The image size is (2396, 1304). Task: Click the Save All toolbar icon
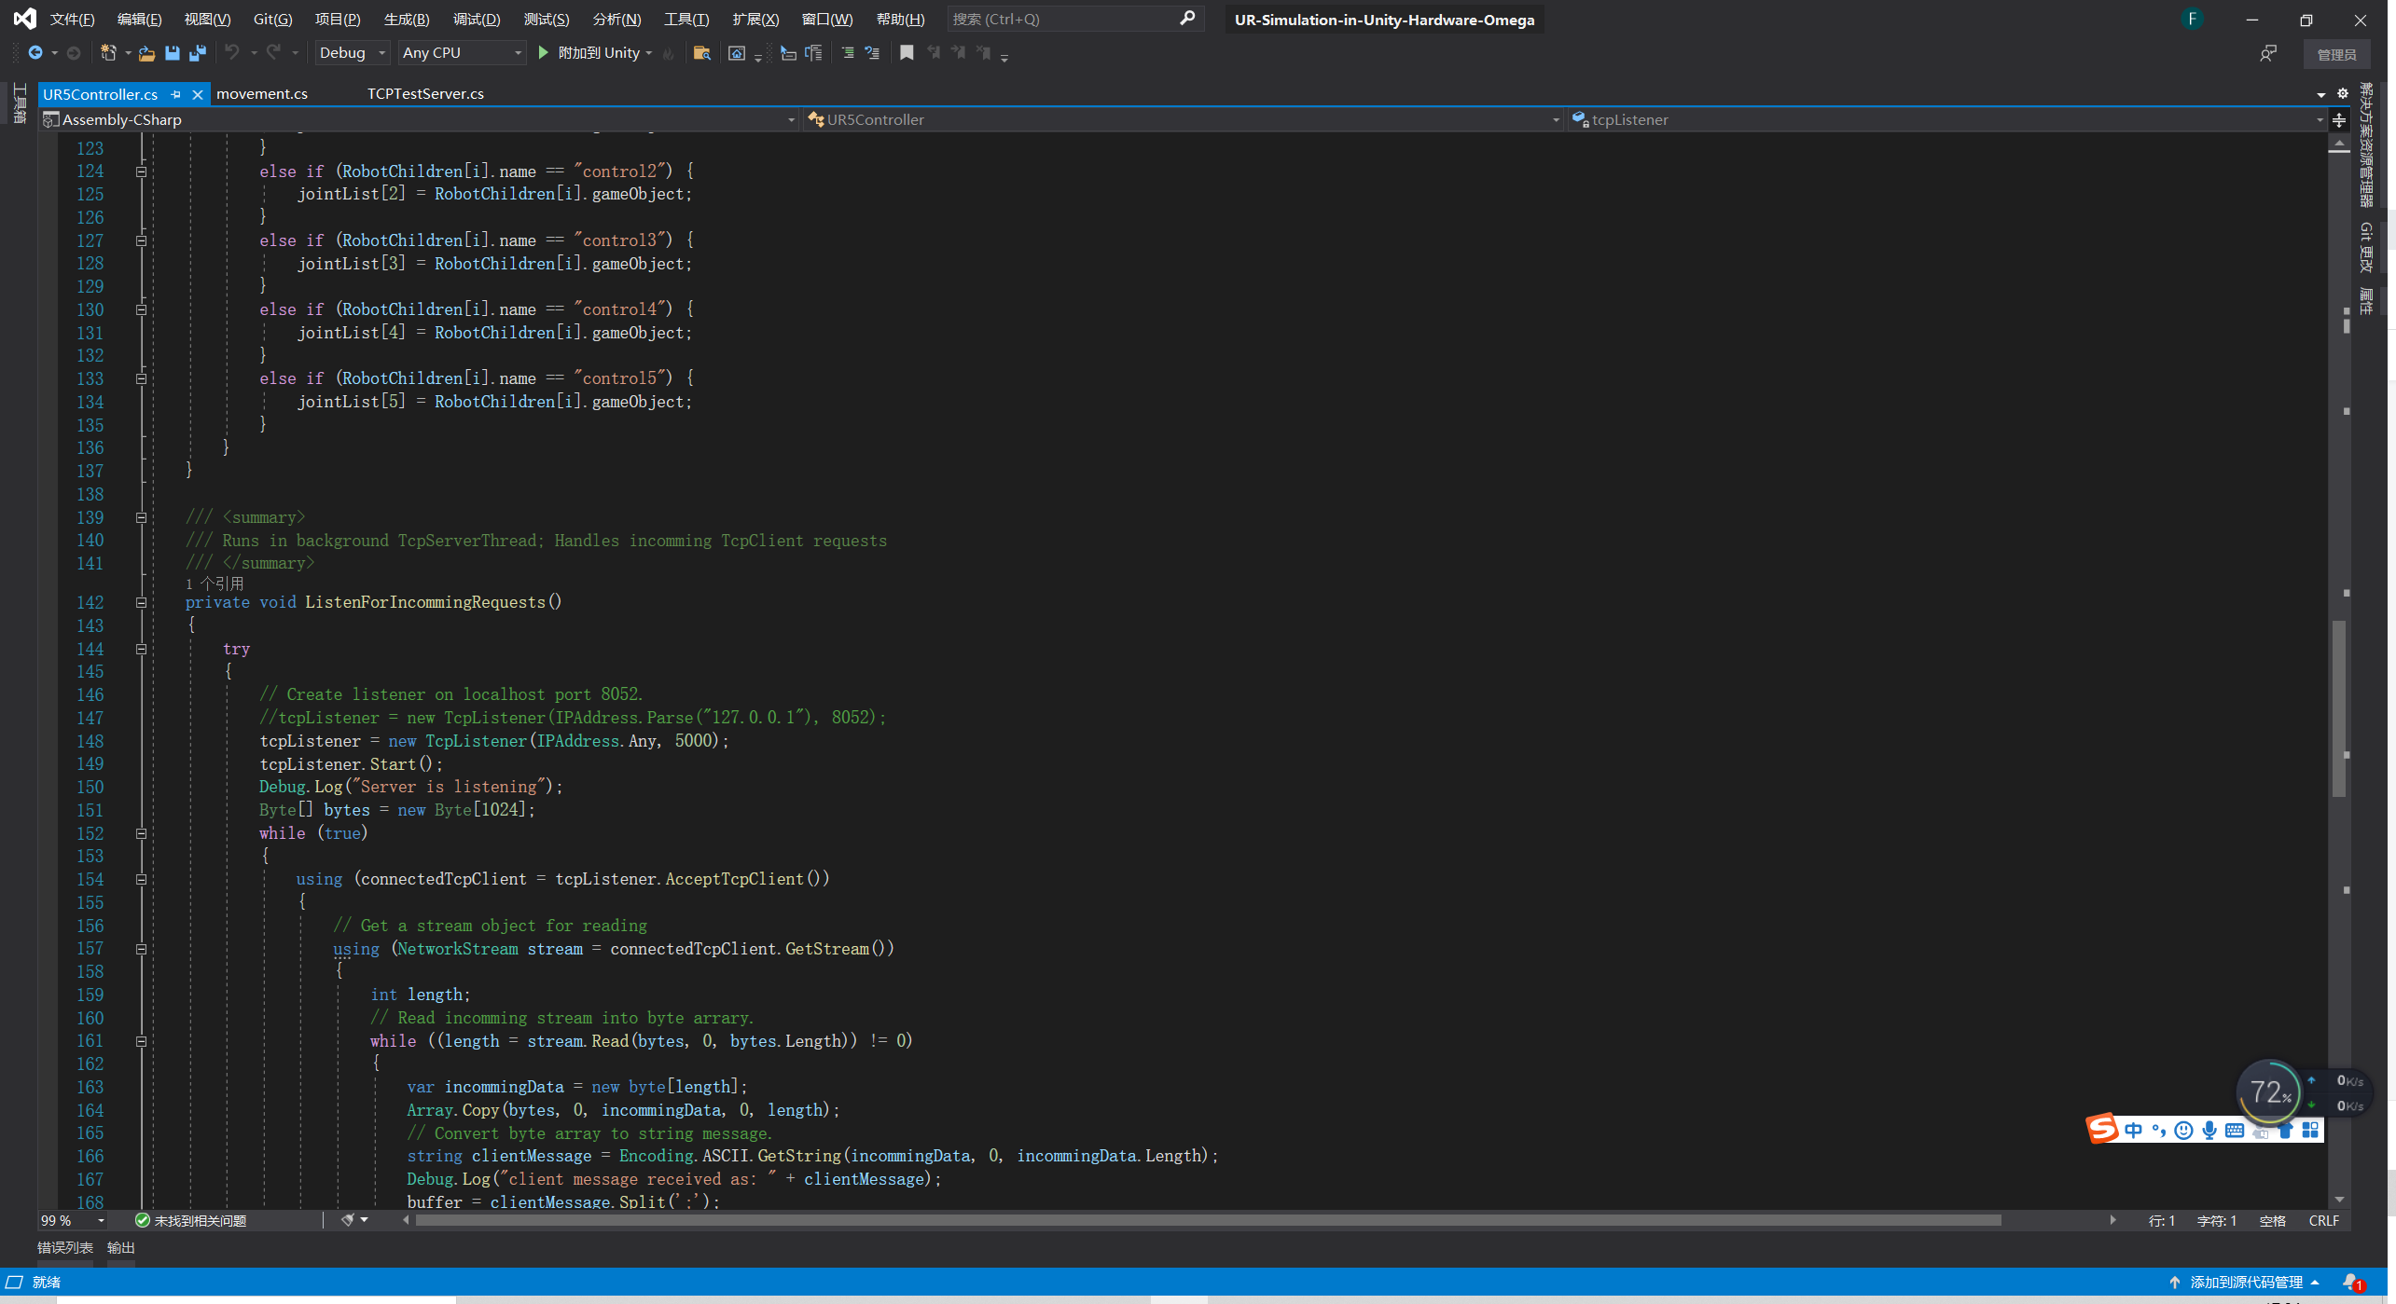[197, 53]
